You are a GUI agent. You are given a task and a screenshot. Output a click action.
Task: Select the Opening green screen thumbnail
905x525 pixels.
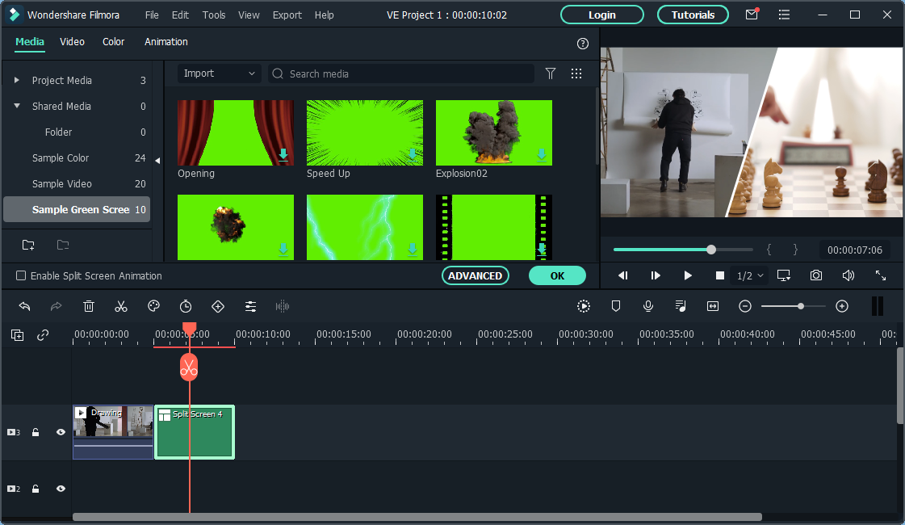pyautogui.click(x=236, y=132)
